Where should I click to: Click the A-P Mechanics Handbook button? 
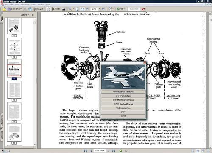click(x=123, y=92)
